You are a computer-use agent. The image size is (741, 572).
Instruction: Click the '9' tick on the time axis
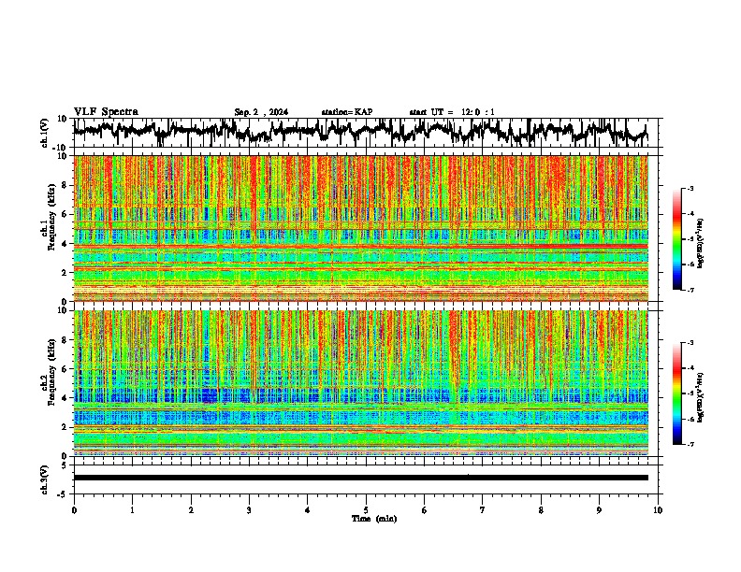click(599, 510)
